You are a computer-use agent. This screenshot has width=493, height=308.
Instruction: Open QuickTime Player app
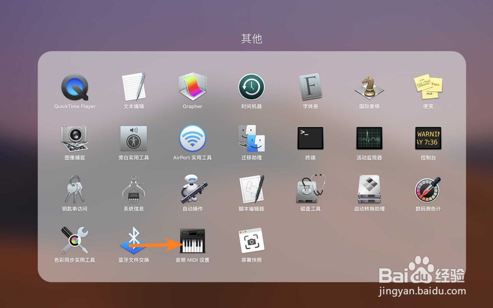click(75, 87)
